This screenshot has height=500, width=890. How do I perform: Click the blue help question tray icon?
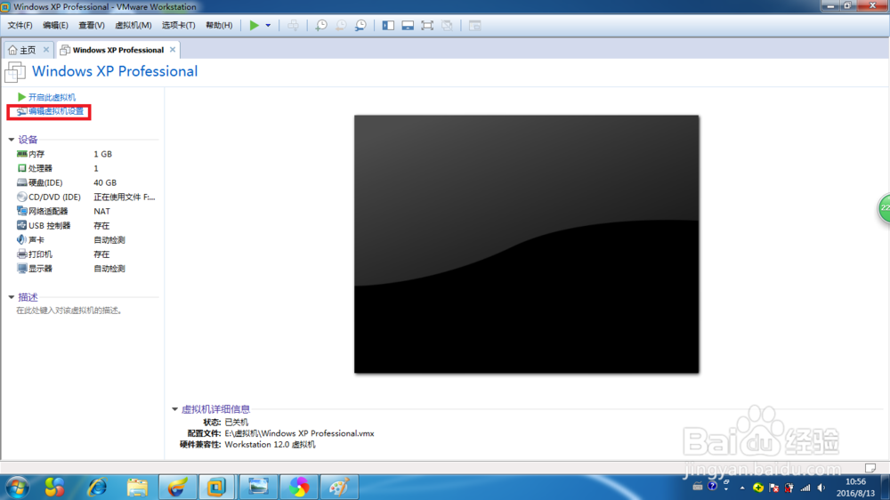coord(712,486)
